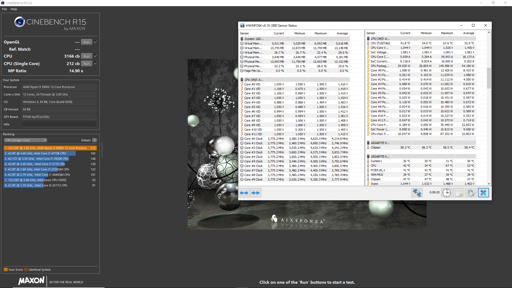The image size is (512, 288).
Task: Click the elapsed time 0:08:20 readout
Action: (434, 192)
